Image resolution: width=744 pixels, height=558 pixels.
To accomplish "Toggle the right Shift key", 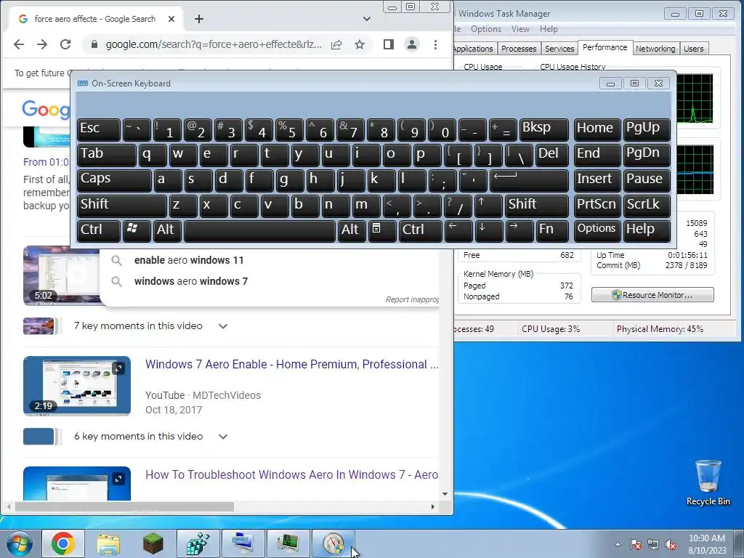I will tap(537, 206).
